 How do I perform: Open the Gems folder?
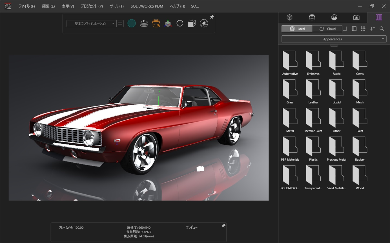click(360, 63)
